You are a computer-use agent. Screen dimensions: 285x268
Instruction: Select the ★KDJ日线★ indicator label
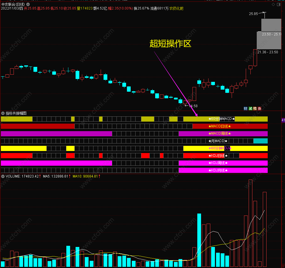pyautogui.click(x=218, y=156)
